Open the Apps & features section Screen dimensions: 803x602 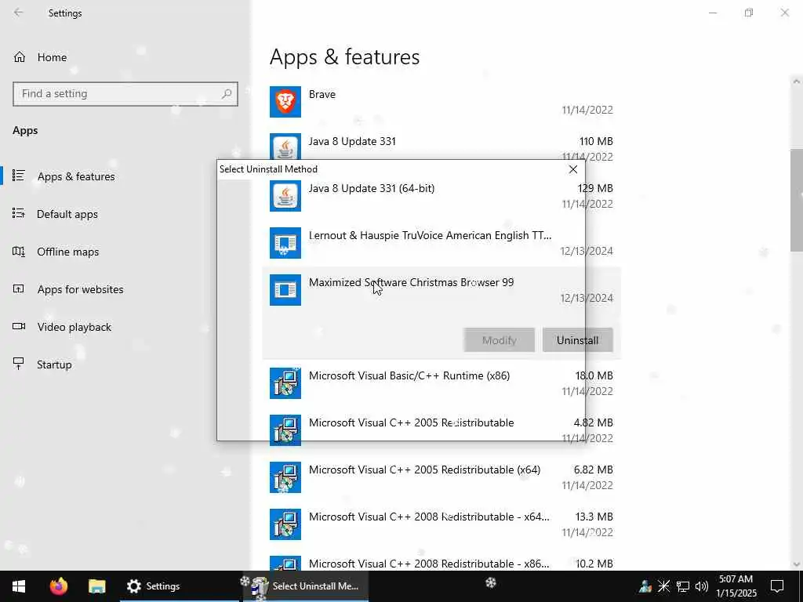(76, 176)
